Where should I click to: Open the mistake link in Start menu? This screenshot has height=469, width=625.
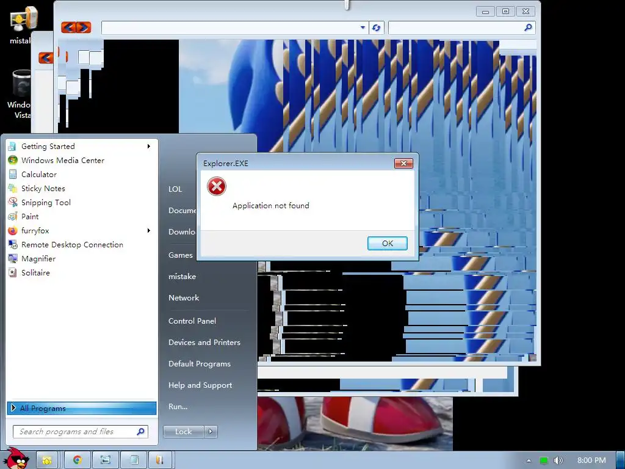[x=182, y=277]
